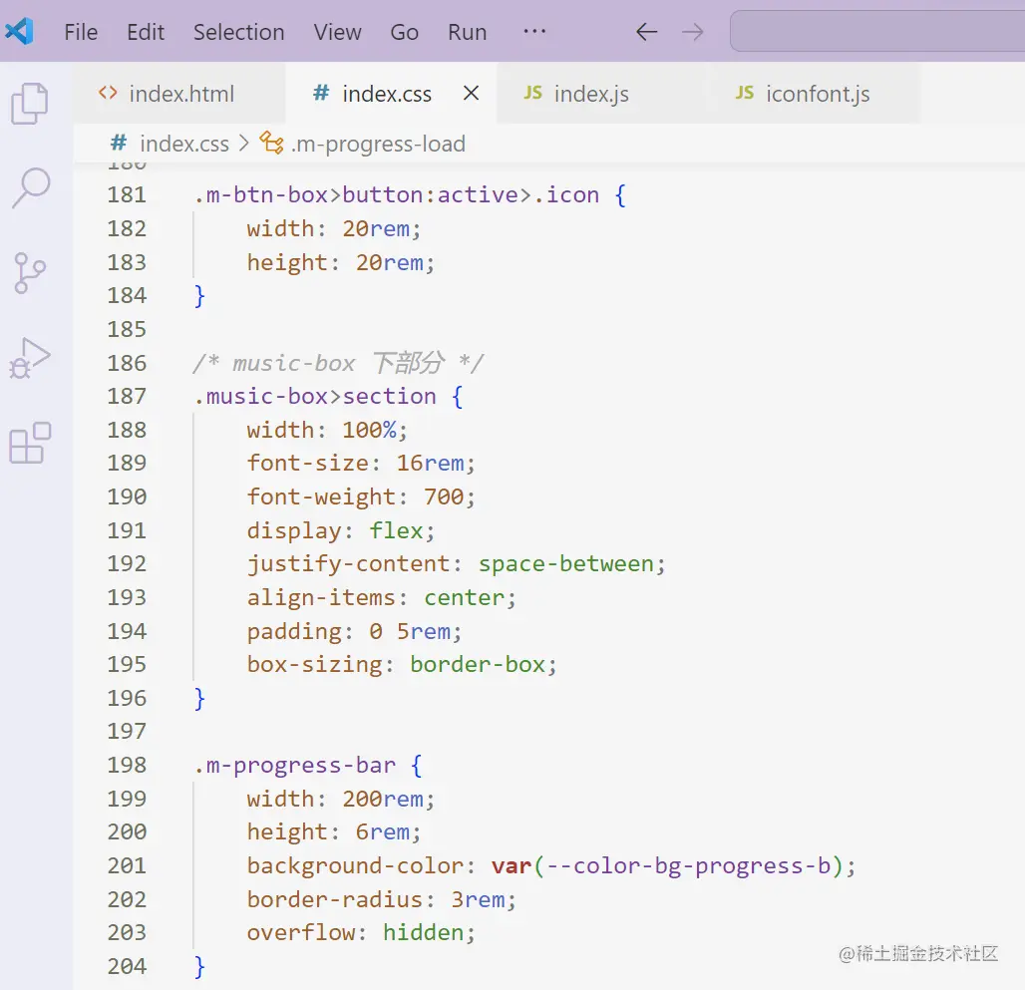Click the HTML file icon on index.html tab
Screen dimensions: 1025x990
click(108, 93)
